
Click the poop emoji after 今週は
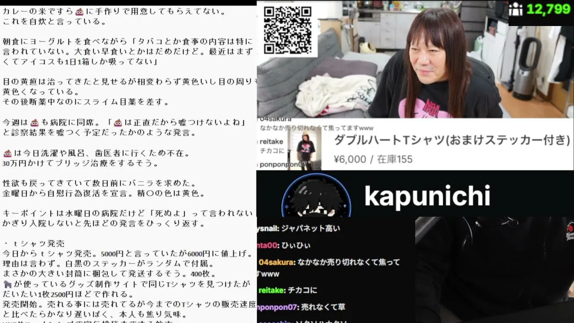pos(35,122)
